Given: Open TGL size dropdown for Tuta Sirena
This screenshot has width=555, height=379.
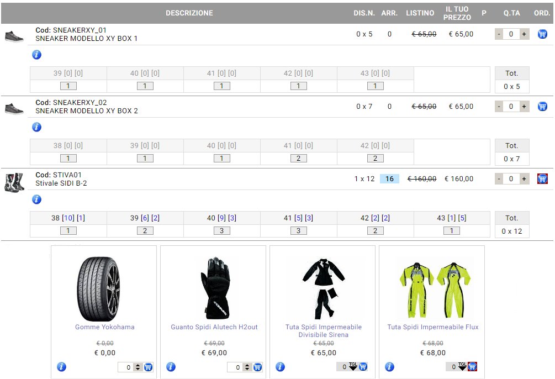Looking at the screenshot, I should tap(352, 367).
